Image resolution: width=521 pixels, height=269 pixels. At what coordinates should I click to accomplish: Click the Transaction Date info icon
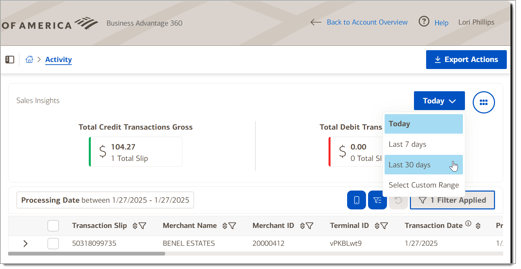[x=468, y=223]
